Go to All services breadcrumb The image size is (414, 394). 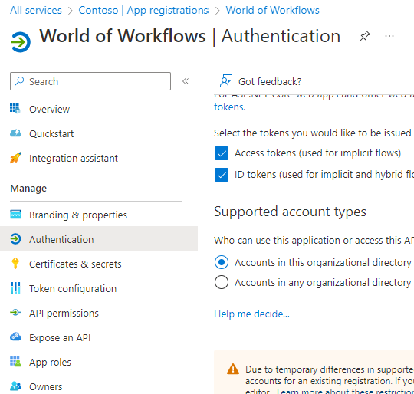click(x=36, y=10)
